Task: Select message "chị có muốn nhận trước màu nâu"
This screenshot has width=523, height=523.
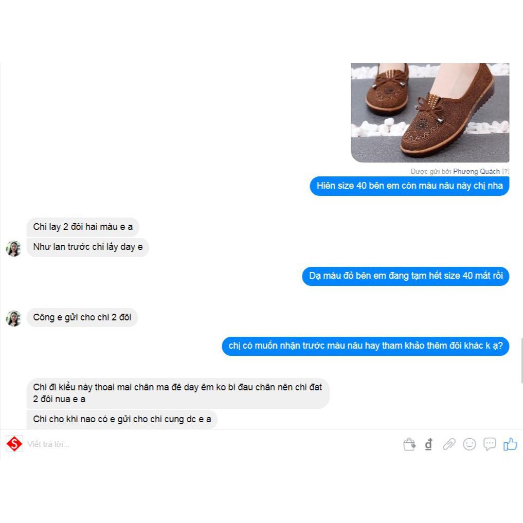Action: point(365,346)
